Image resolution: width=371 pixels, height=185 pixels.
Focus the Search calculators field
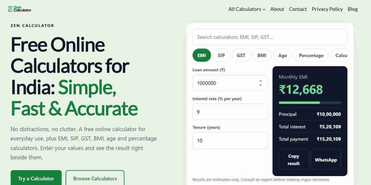(x=270, y=37)
